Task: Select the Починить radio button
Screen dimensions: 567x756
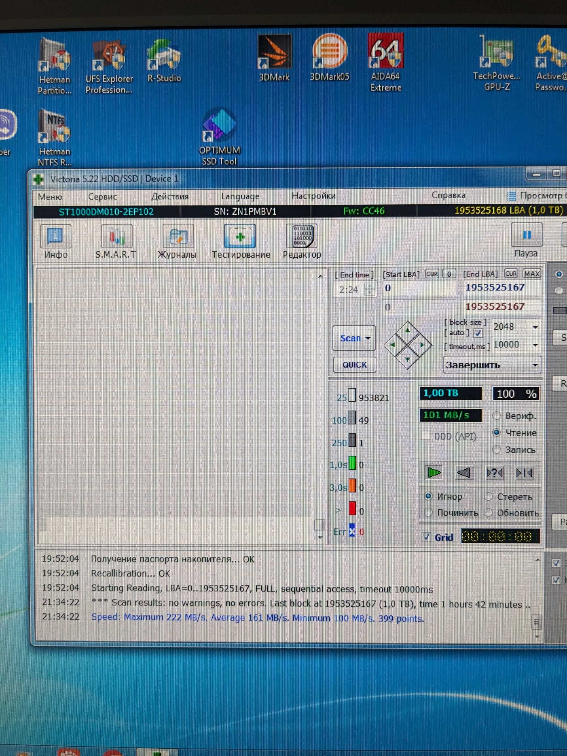Action: (428, 512)
